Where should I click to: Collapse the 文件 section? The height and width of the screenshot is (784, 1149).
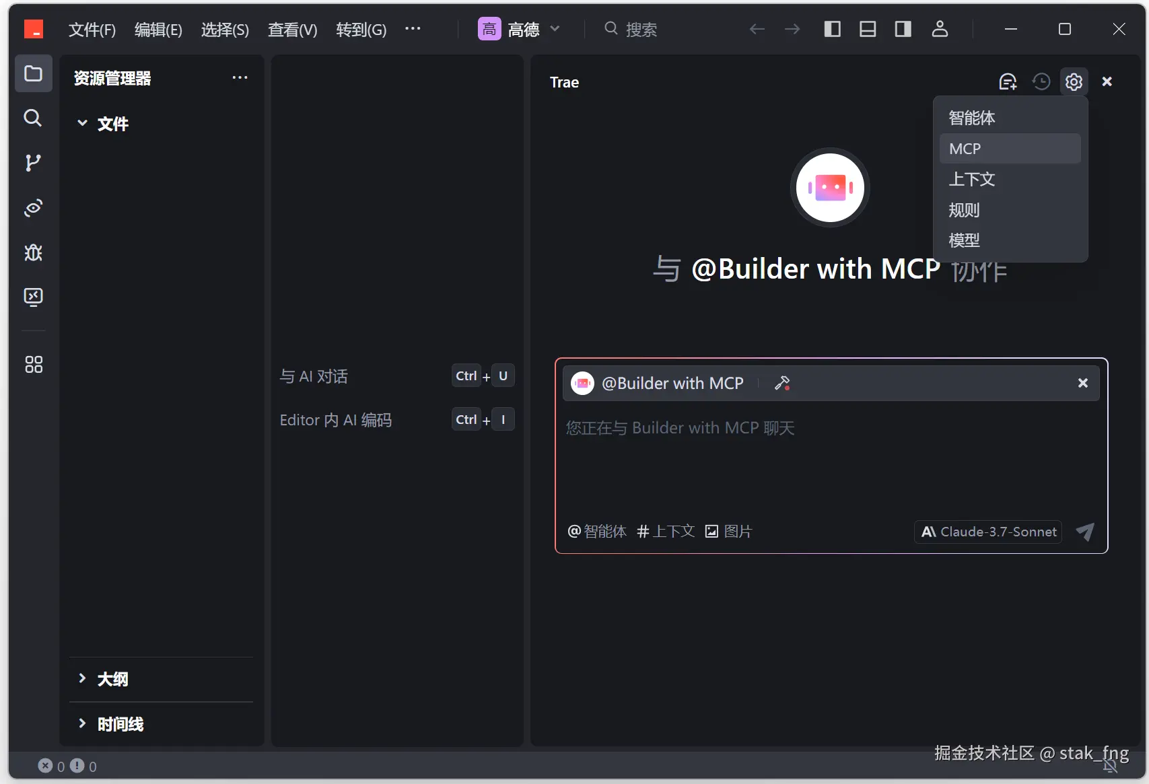[103, 124]
